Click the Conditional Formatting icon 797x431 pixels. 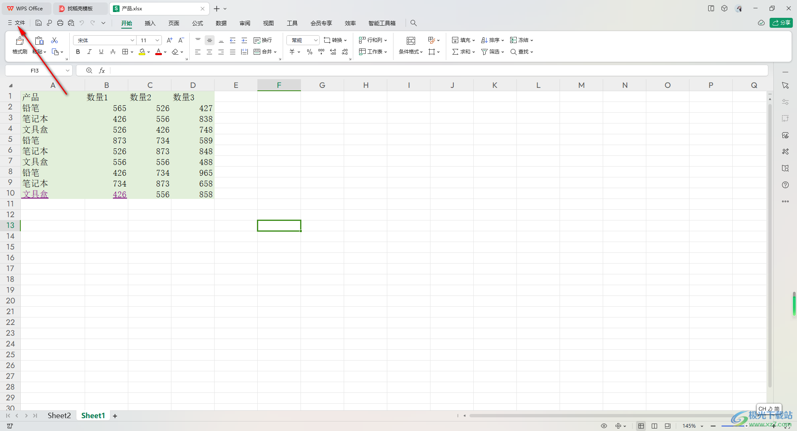[411, 41]
